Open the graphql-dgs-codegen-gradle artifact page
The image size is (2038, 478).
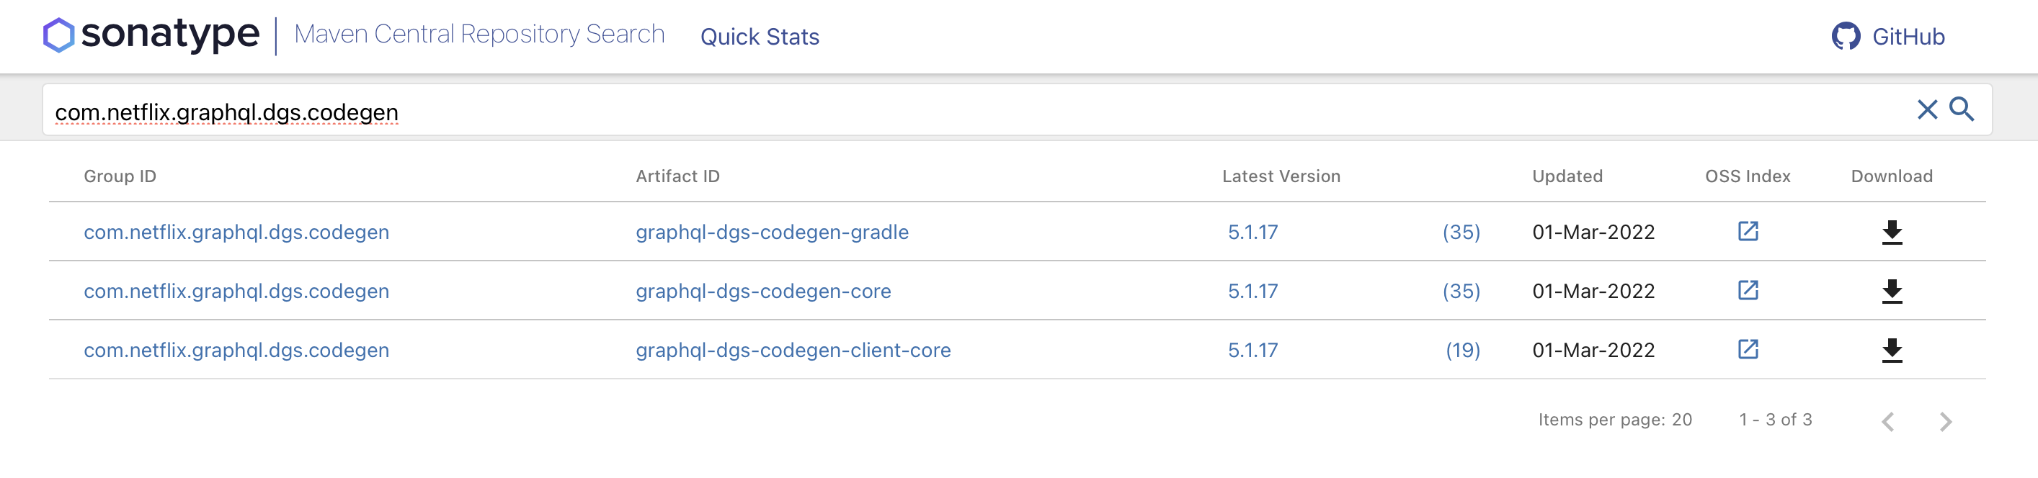pyautogui.click(x=772, y=232)
